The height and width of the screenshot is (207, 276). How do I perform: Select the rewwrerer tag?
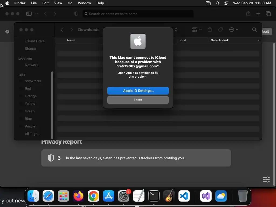[x=33, y=81]
